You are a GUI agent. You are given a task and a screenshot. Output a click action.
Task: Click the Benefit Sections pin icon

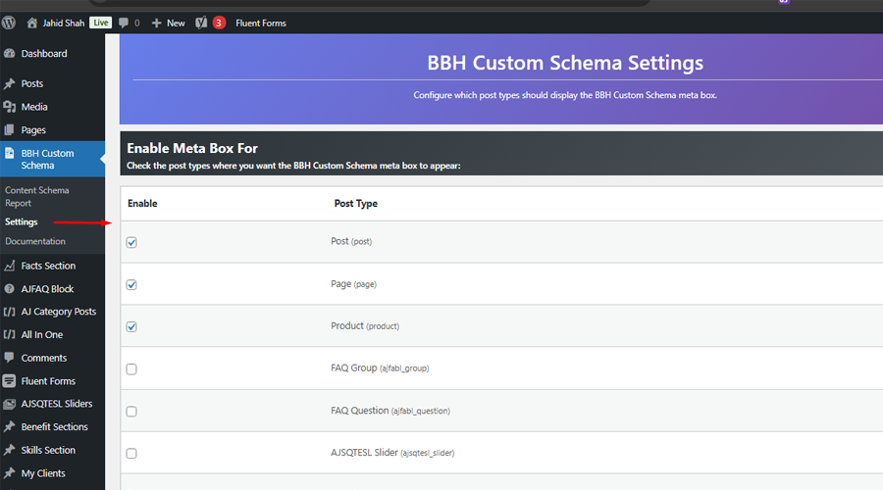coord(10,427)
